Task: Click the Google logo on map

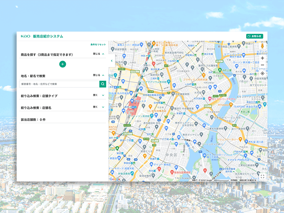Action: click(x=115, y=179)
